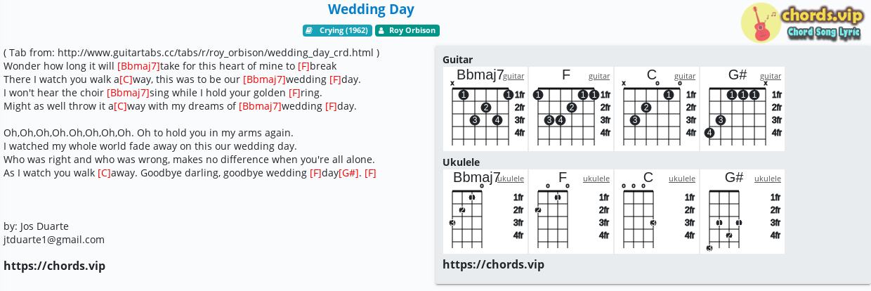
Task: Select the Crying (1962) album tag
Action: coord(338,30)
